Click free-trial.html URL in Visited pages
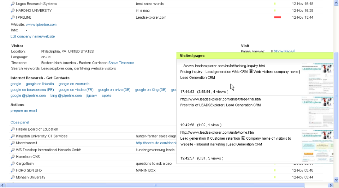Image resolution: width=339 pixels, height=188 pixels. point(221,99)
